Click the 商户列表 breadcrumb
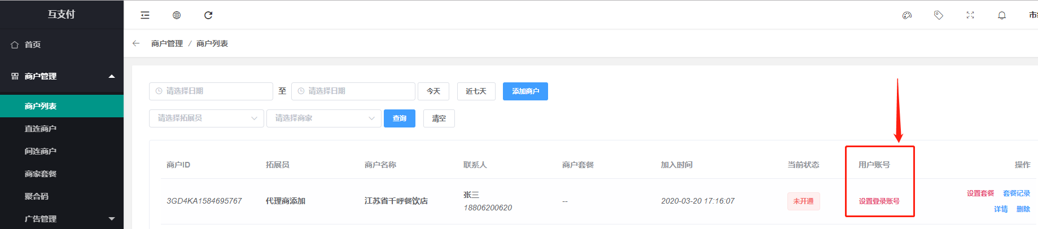1038x229 pixels. [x=212, y=43]
